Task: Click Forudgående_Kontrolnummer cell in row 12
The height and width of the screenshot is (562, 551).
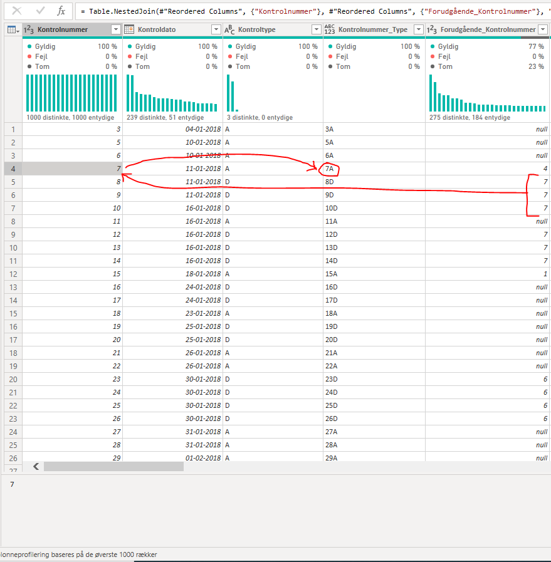Action: click(488, 274)
